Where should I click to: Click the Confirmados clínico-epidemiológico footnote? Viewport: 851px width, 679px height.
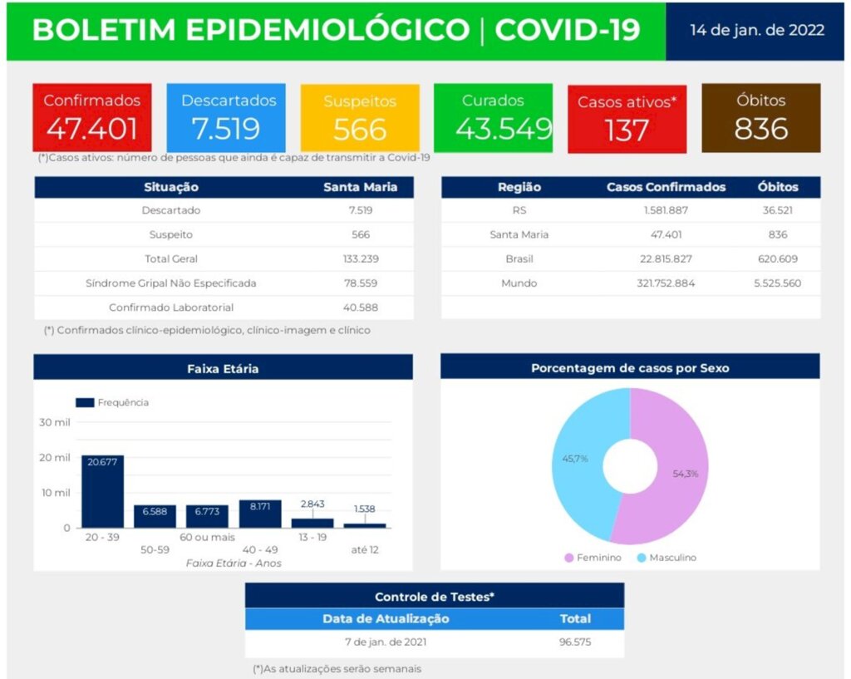(207, 331)
